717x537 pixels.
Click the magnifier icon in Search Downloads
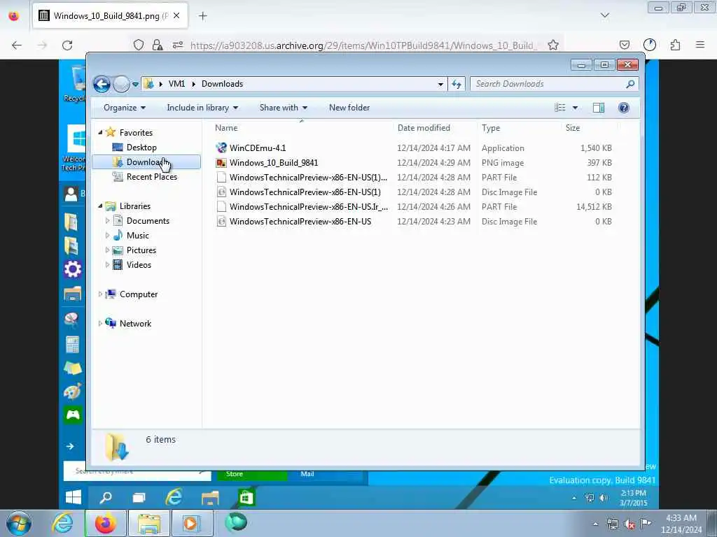point(630,84)
